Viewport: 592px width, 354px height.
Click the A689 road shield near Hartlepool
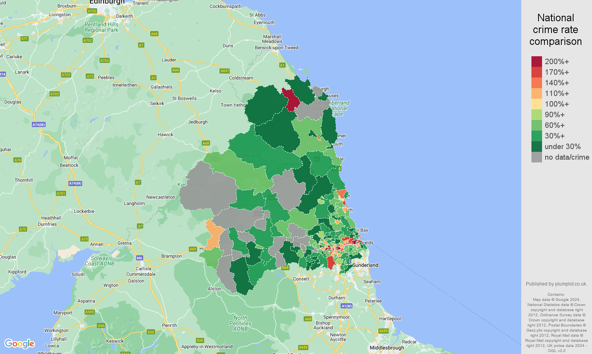coord(384,331)
